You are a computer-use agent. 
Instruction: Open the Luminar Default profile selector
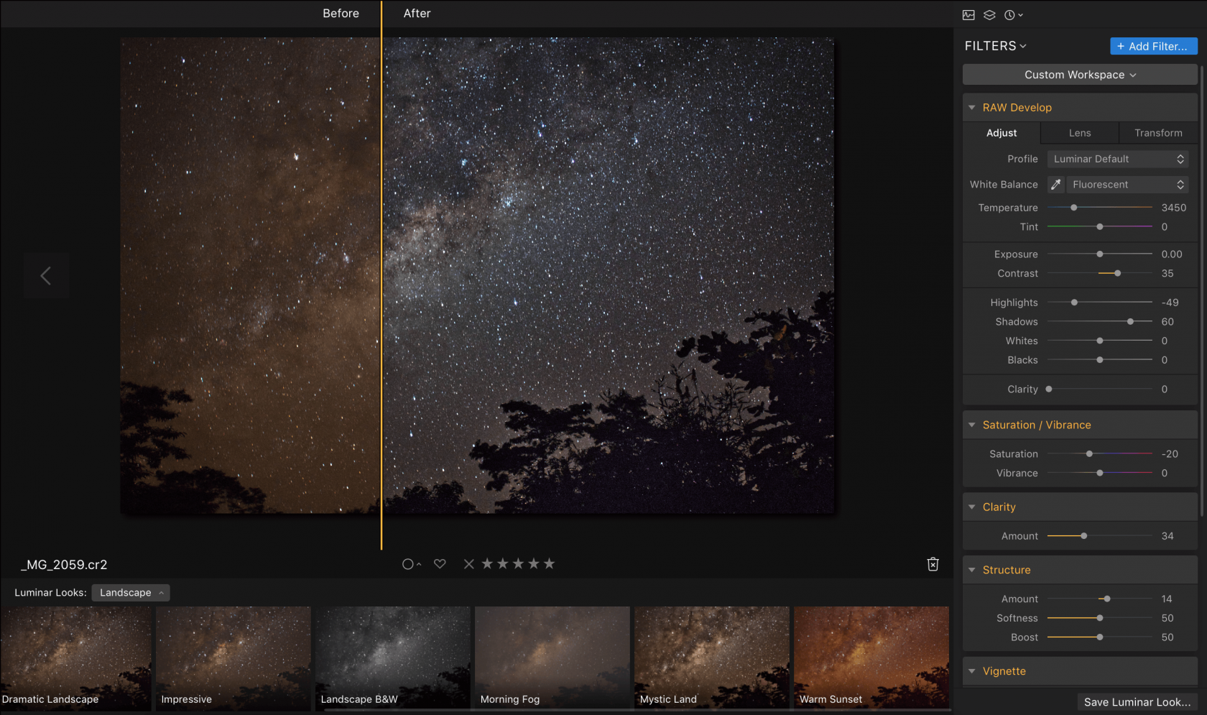tap(1117, 158)
